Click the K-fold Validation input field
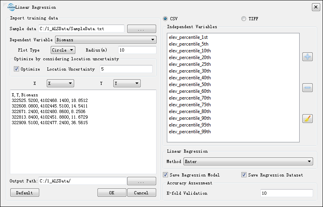This screenshot has width=323, height=207. (x=286, y=193)
